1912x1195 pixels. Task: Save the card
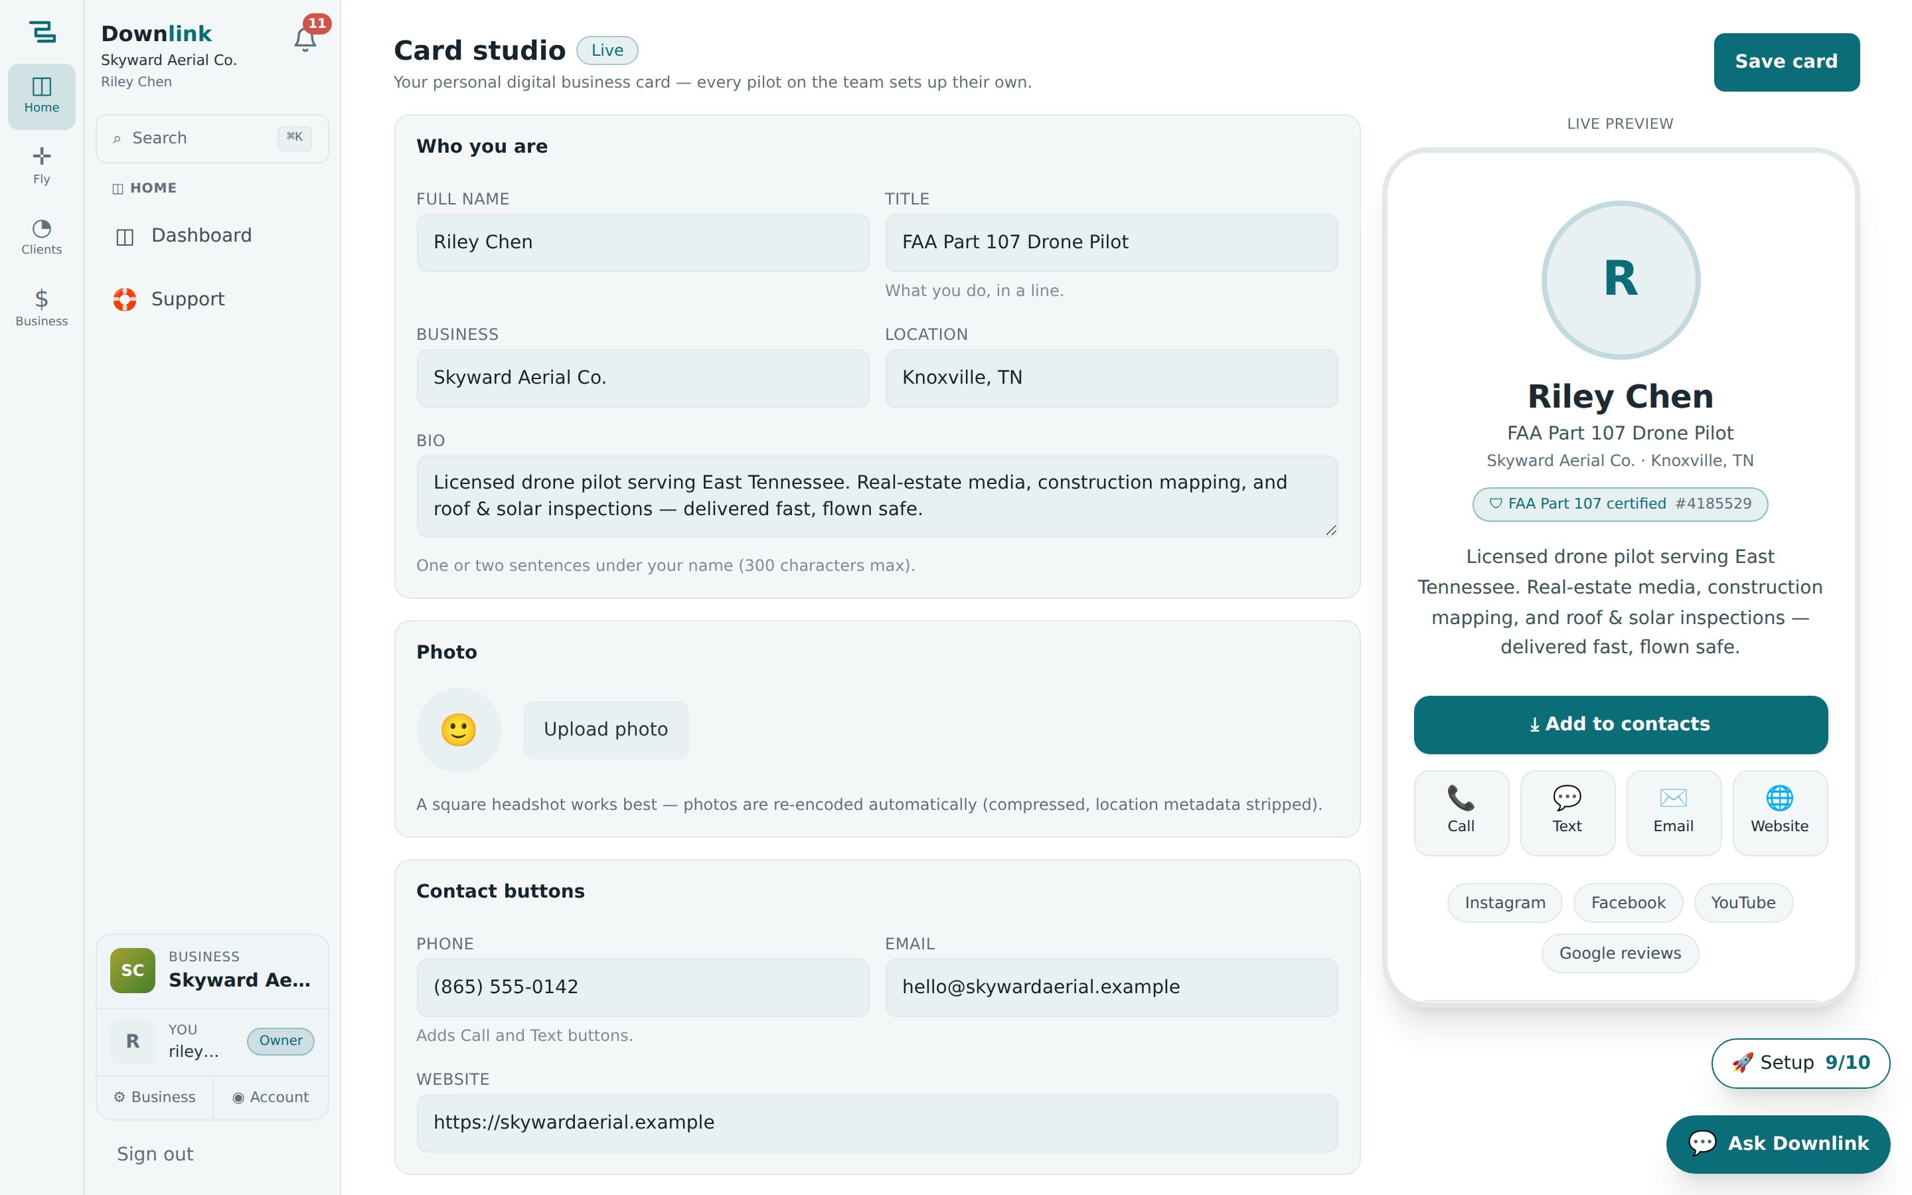pyautogui.click(x=1786, y=62)
